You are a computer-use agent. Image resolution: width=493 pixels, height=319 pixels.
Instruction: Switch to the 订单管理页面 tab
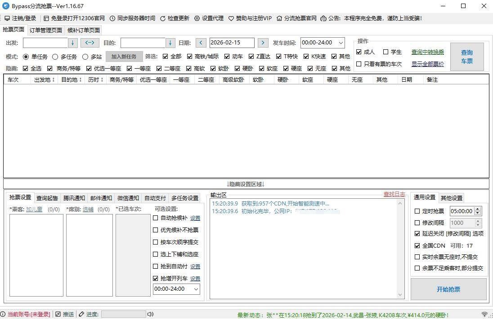tap(45, 30)
